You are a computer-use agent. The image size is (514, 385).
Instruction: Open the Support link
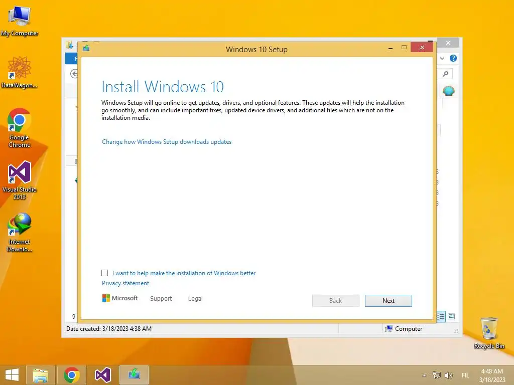click(x=161, y=299)
